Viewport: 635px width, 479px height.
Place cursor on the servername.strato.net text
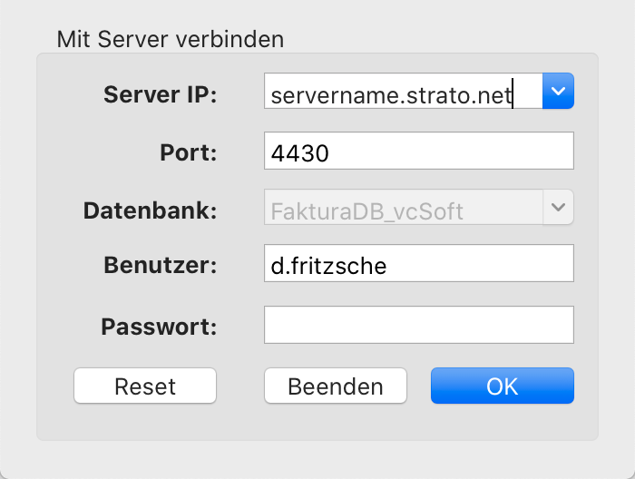point(391,95)
